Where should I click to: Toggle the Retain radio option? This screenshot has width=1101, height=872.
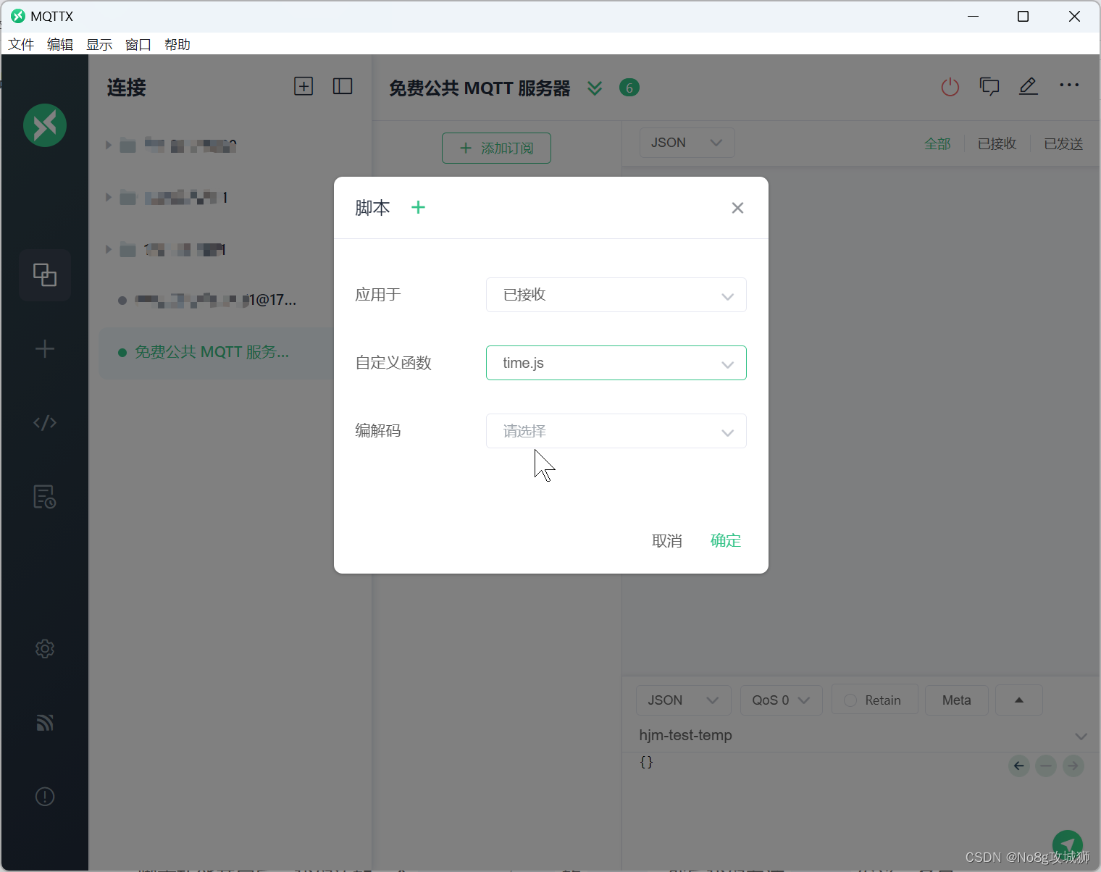tap(874, 700)
